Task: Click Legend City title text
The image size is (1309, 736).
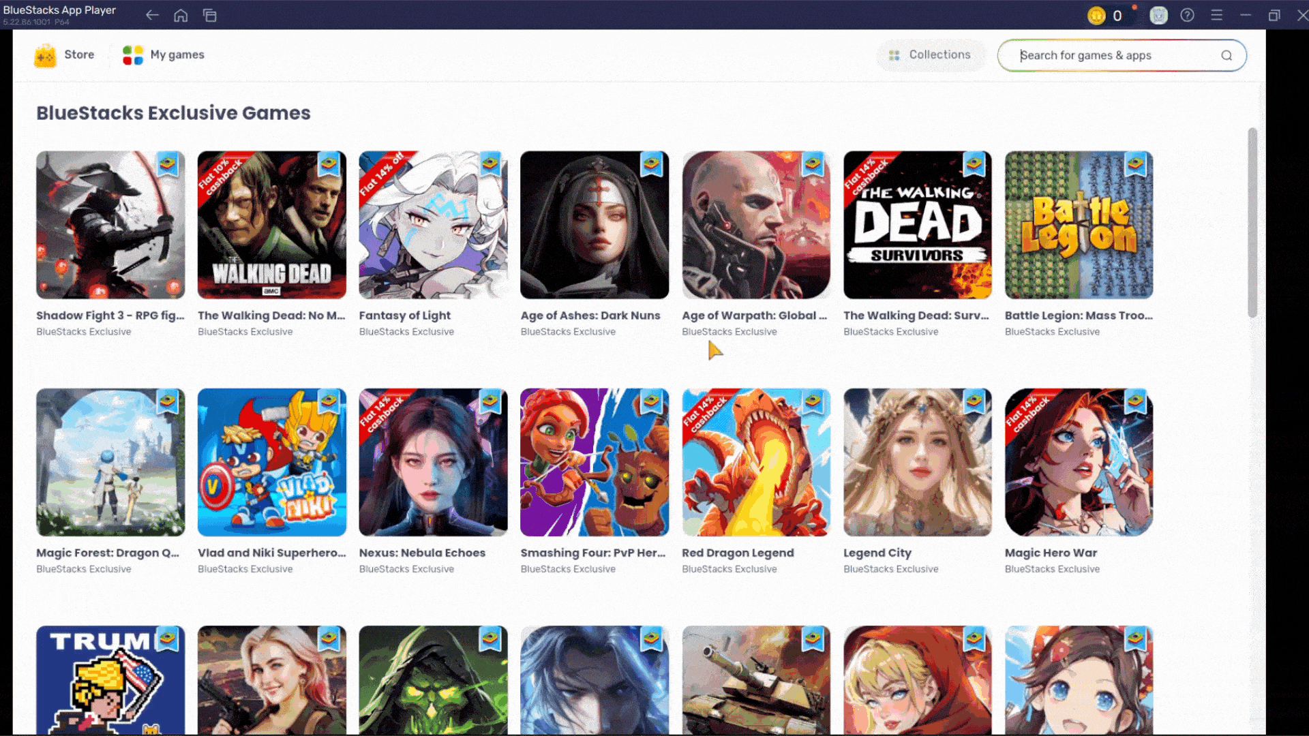Action: click(877, 553)
